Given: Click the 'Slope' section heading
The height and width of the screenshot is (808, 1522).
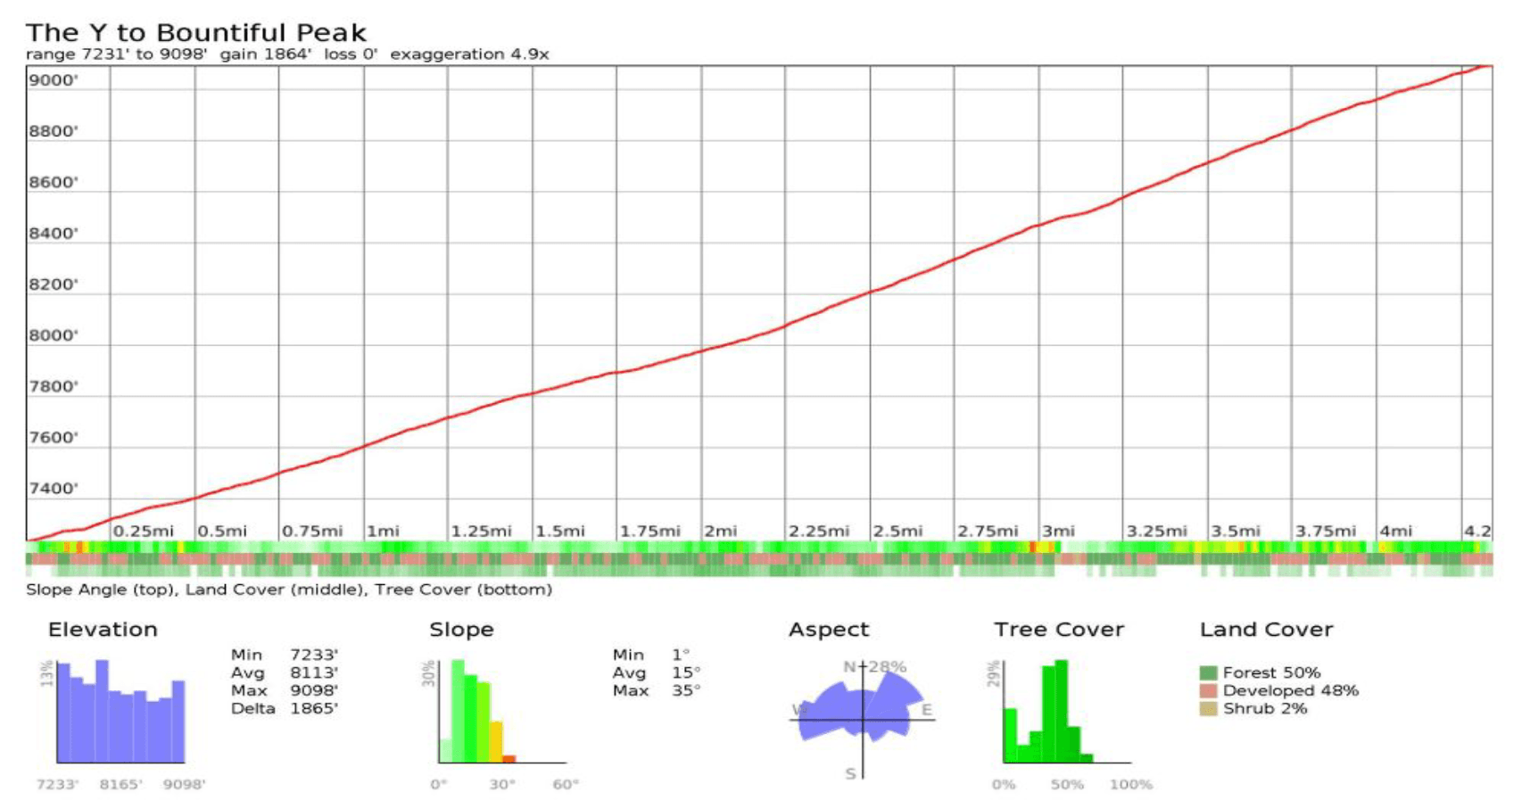Looking at the screenshot, I should pos(461,630).
